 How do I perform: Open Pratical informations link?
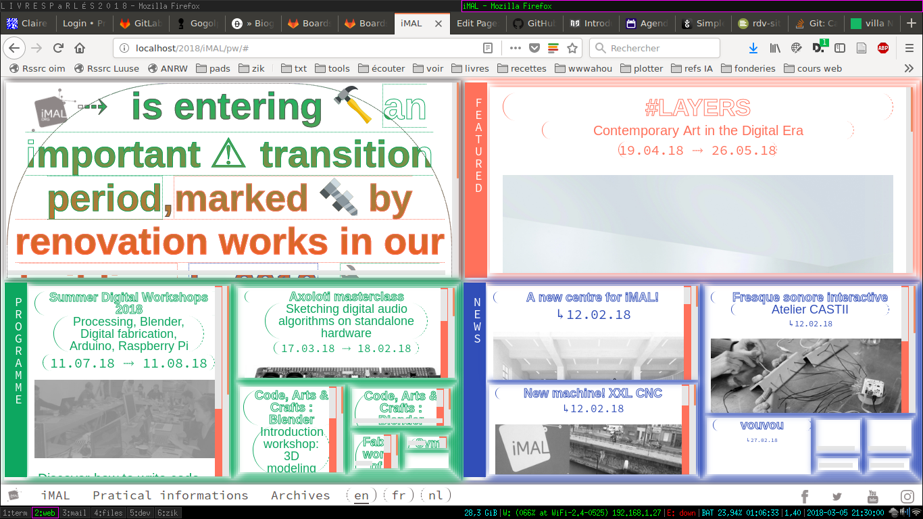pyautogui.click(x=170, y=495)
